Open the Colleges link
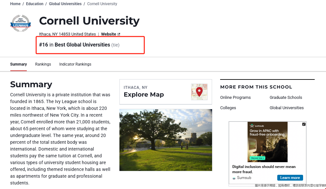 pos(228,108)
